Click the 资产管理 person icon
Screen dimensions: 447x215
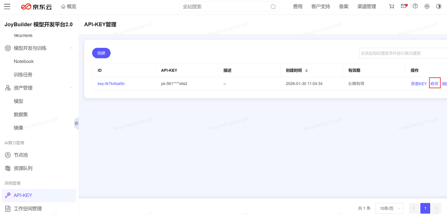click(x=8, y=88)
